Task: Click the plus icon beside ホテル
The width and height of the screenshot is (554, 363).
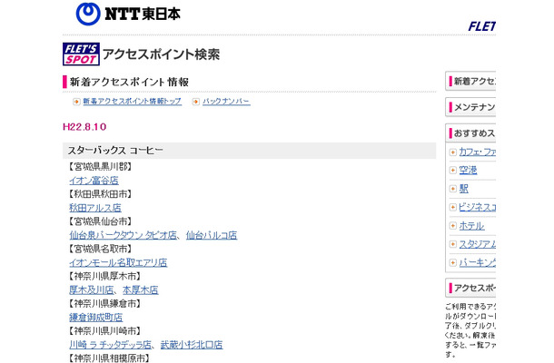Action: pyautogui.click(x=452, y=225)
